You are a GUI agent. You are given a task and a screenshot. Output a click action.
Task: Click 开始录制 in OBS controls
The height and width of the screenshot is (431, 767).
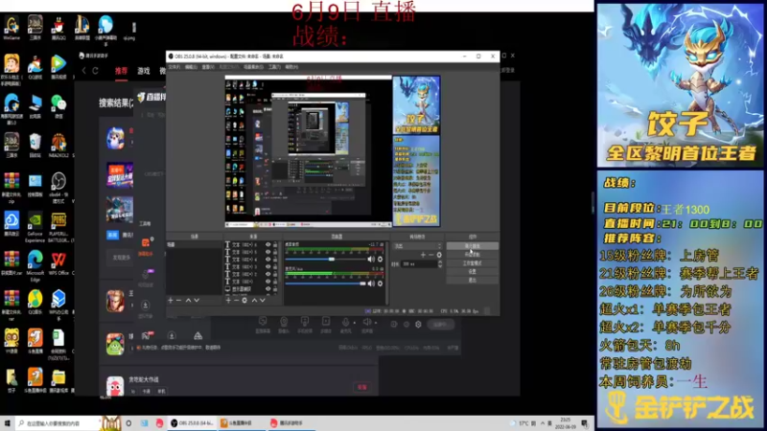tap(472, 255)
